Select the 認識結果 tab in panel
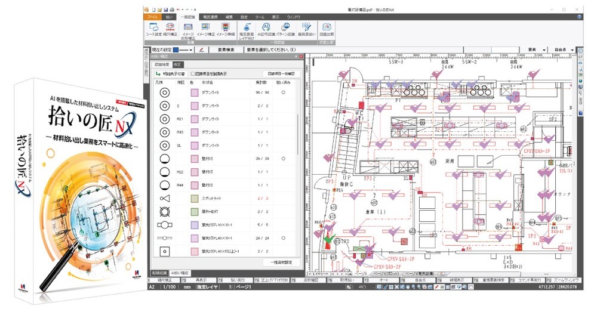The width and height of the screenshot is (597, 312). click(x=162, y=64)
